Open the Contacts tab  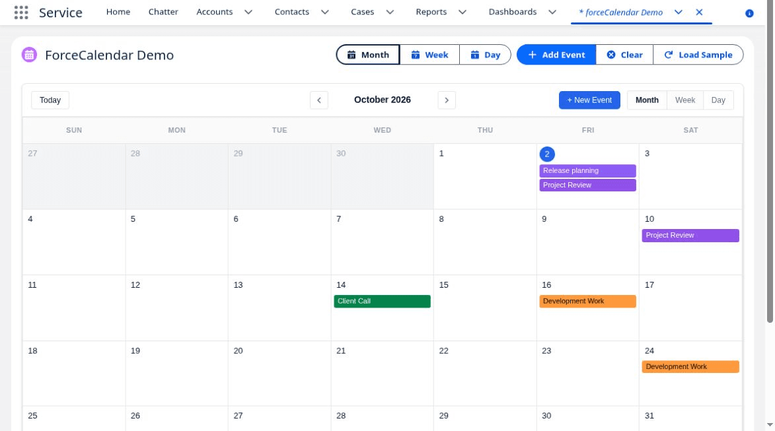[291, 12]
